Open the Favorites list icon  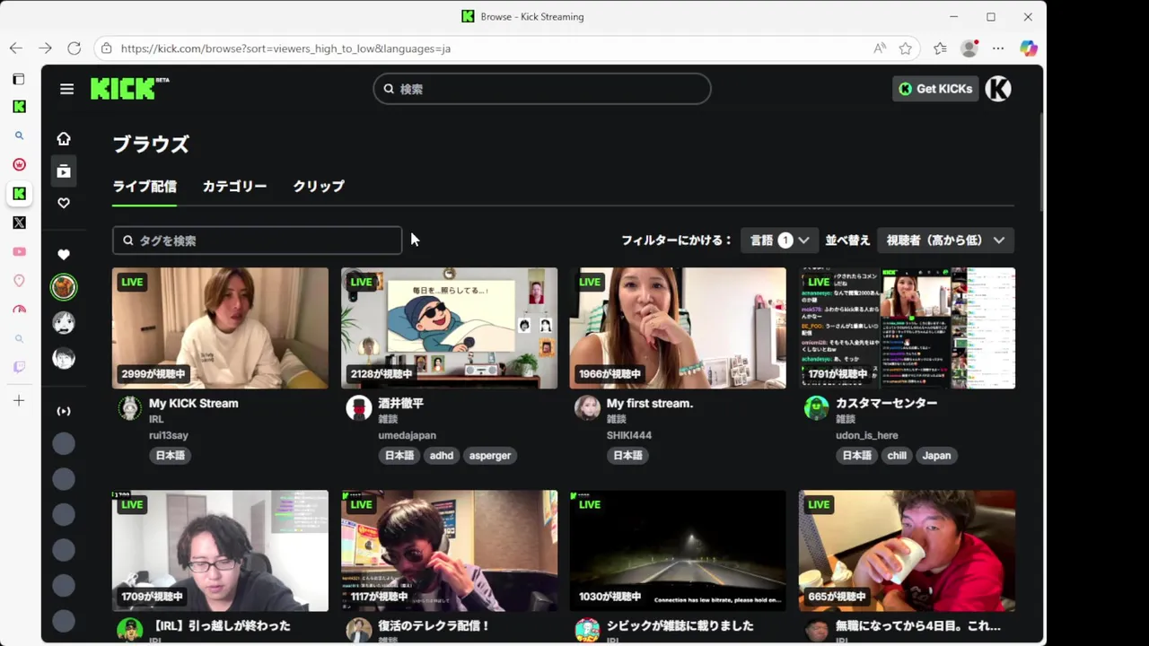coord(940,48)
